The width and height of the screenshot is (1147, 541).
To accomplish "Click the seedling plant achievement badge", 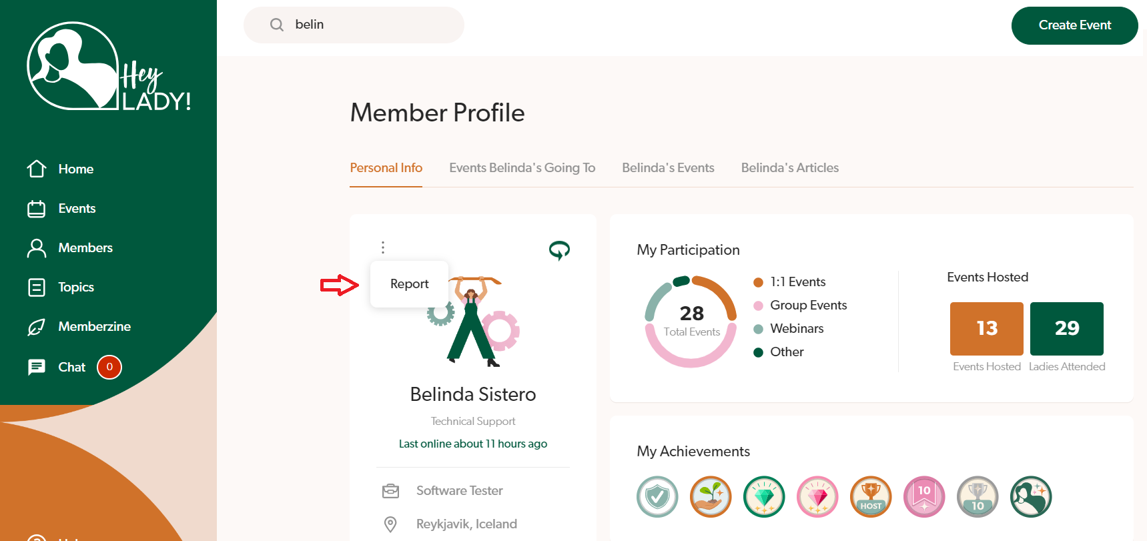I will point(711,497).
